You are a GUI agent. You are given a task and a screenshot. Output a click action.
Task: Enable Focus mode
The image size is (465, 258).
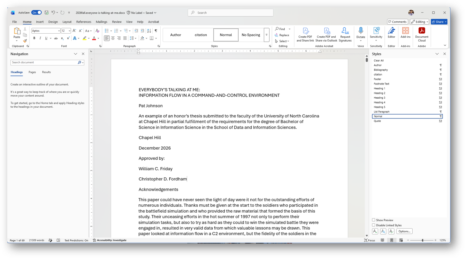click(x=369, y=240)
